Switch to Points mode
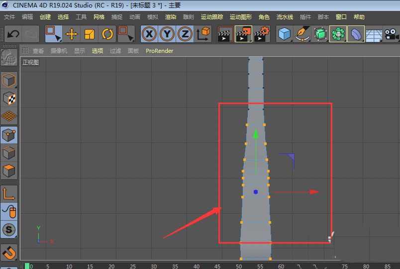This screenshot has height=269, width=400. pos(9,134)
